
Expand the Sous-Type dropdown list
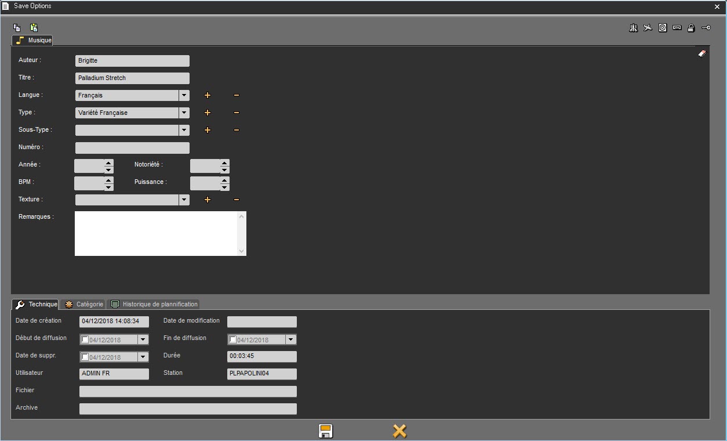click(x=184, y=130)
